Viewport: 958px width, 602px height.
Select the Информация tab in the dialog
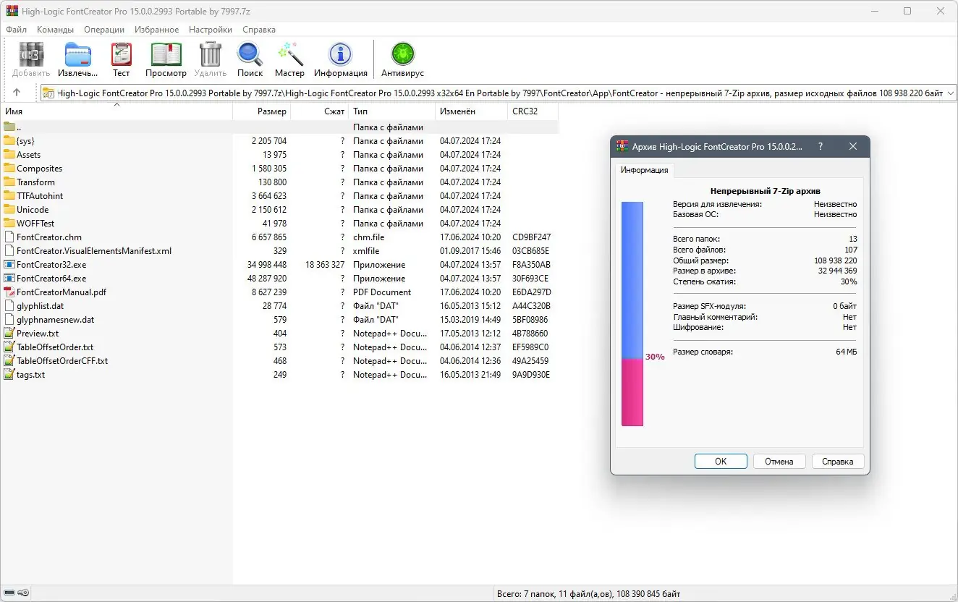[x=645, y=171]
